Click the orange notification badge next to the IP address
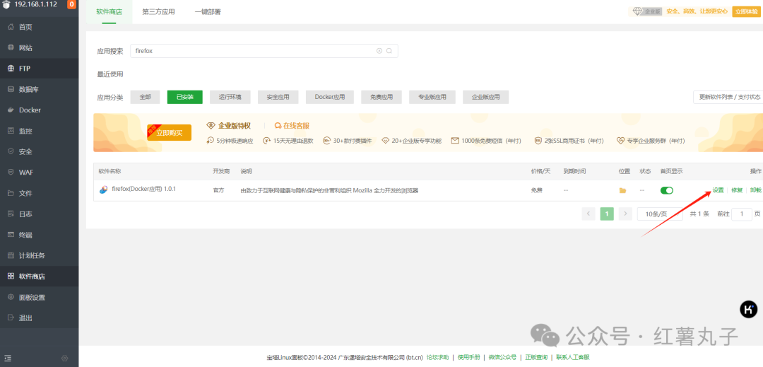This screenshot has height=367, width=763. 71,5
